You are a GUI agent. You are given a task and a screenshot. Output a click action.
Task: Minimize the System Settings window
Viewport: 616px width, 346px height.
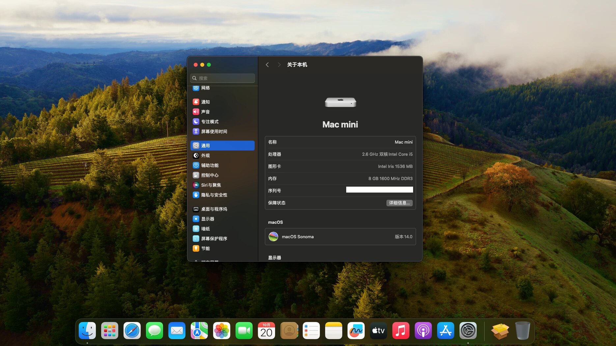(202, 65)
